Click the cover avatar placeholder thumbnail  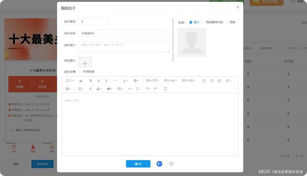192,42
